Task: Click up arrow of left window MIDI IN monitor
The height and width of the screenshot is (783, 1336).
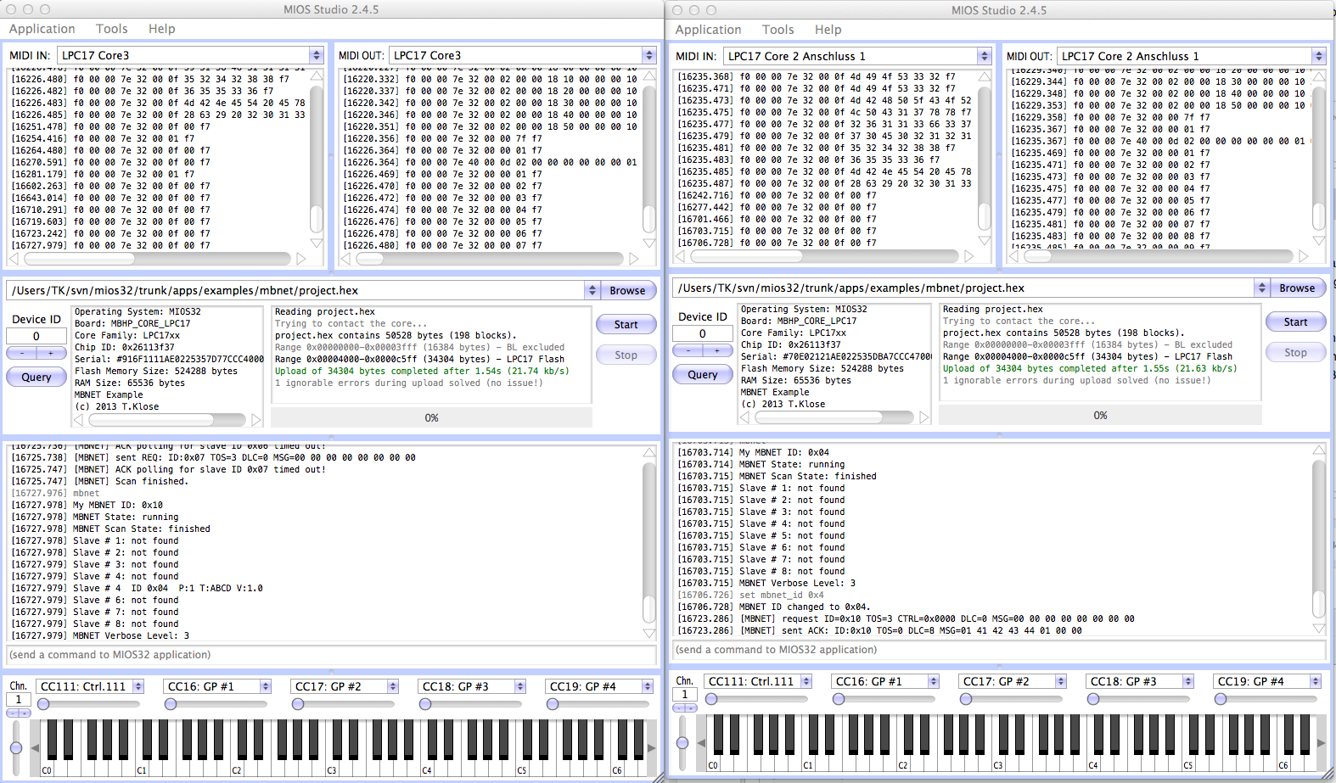Action: (317, 76)
